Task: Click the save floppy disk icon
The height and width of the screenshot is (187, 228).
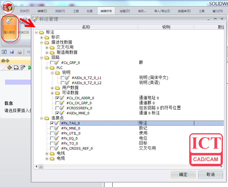Action: [12, 52]
